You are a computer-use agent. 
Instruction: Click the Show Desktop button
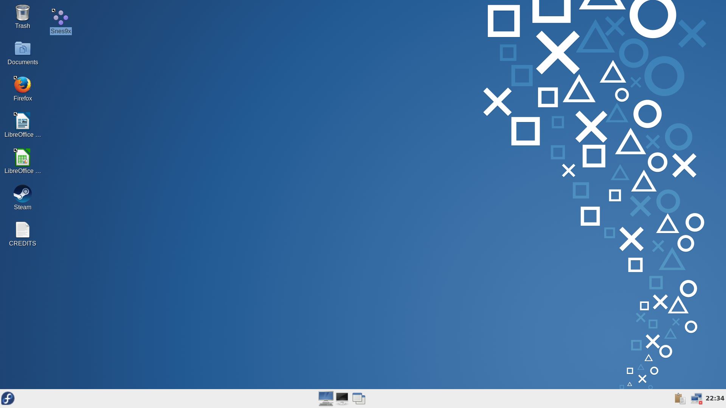tap(359, 398)
